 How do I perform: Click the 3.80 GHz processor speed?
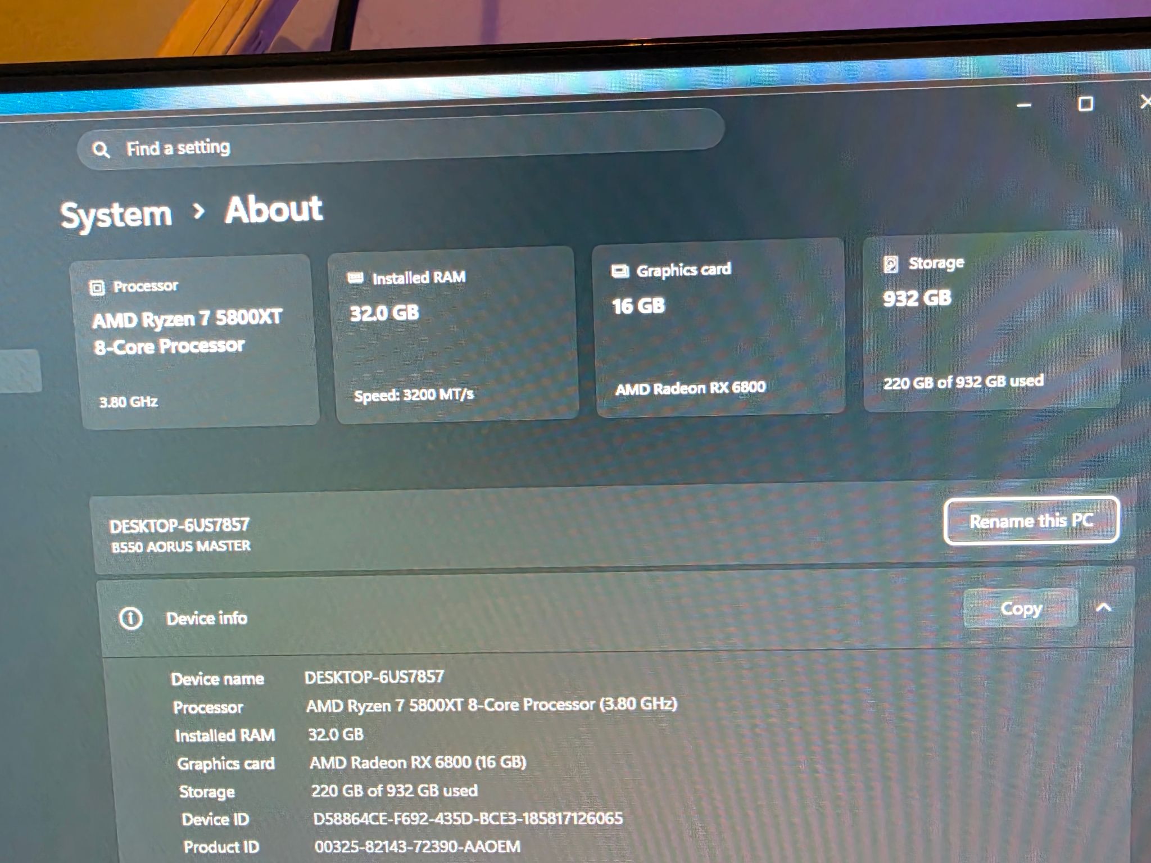[128, 402]
